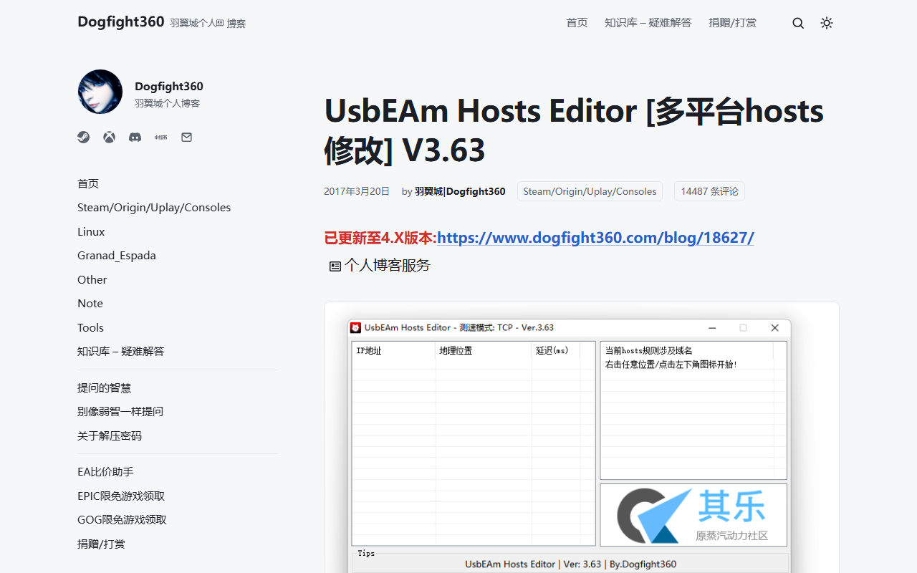Open the Xbox profile icon
The width and height of the screenshot is (917, 573).
click(109, 137)
